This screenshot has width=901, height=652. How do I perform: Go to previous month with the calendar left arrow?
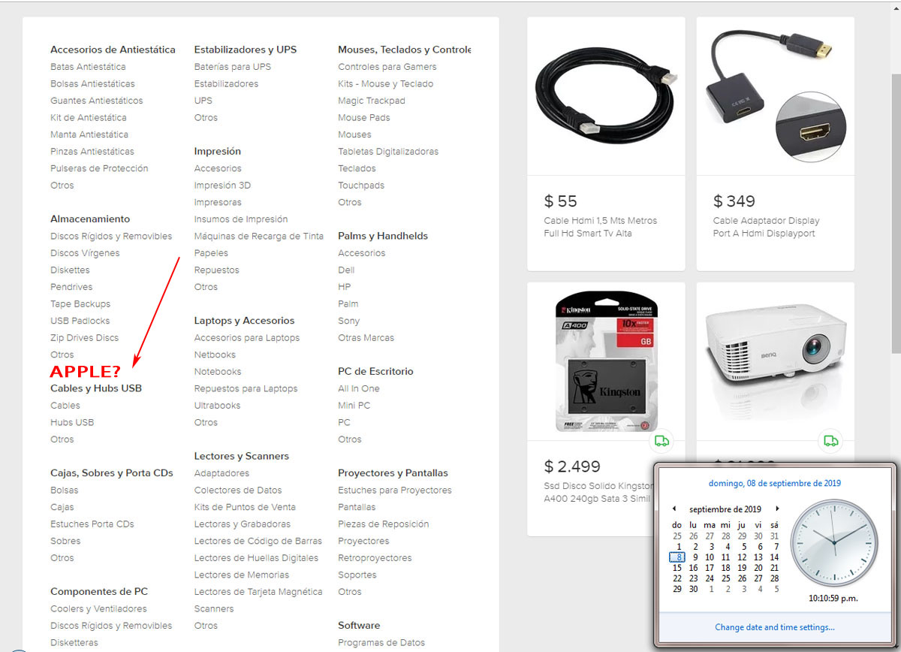coord(673,509)
